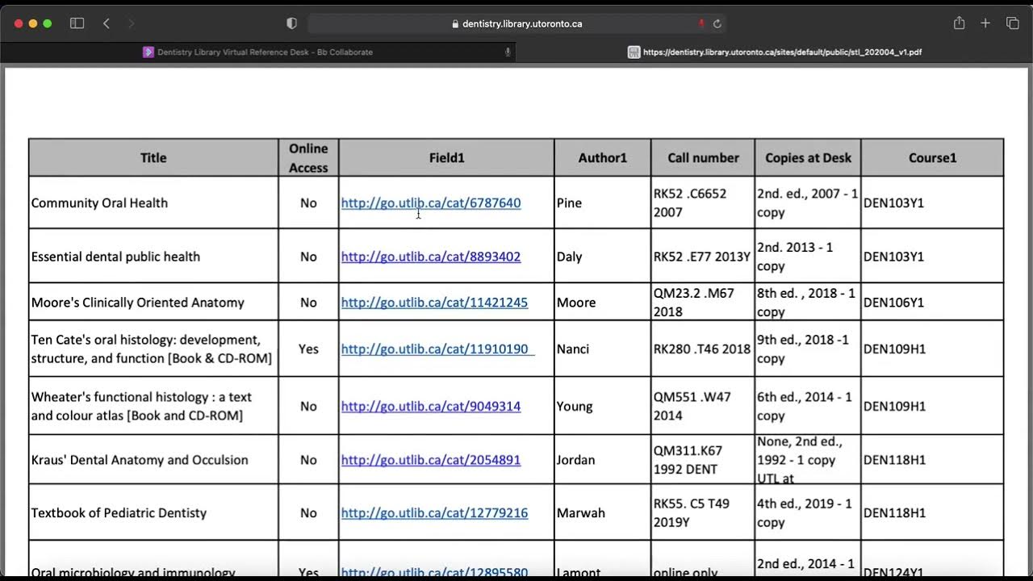Open catalogue link 8893402 for Essential dental public health
Viewport: 1033px width, 581px height.
(431, 257)
